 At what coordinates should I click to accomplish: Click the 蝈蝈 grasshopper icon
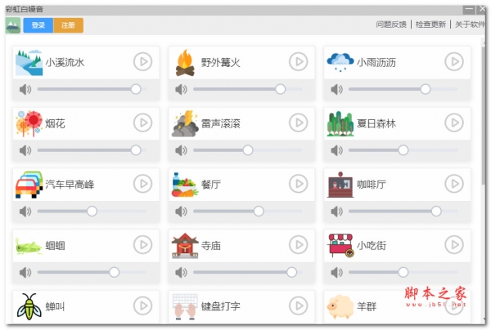point(28,245)
